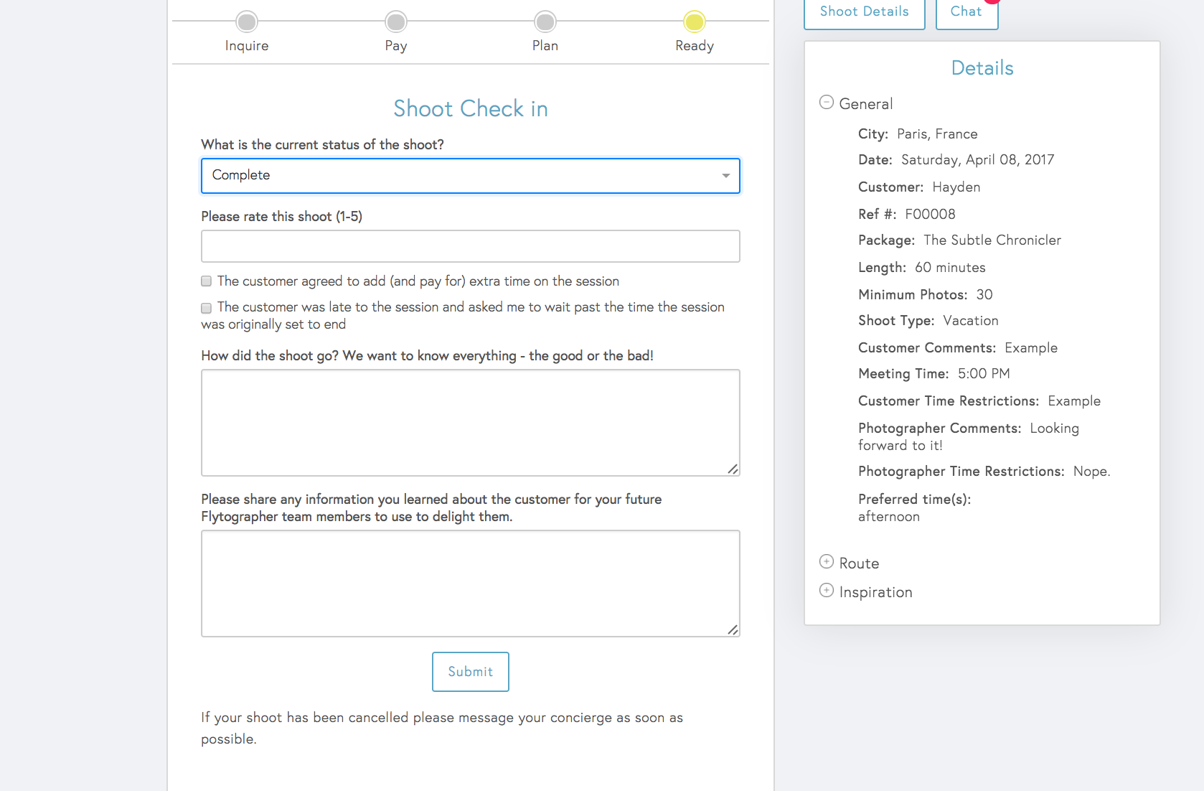Select the Plan step label

click(x=545, y=46)
